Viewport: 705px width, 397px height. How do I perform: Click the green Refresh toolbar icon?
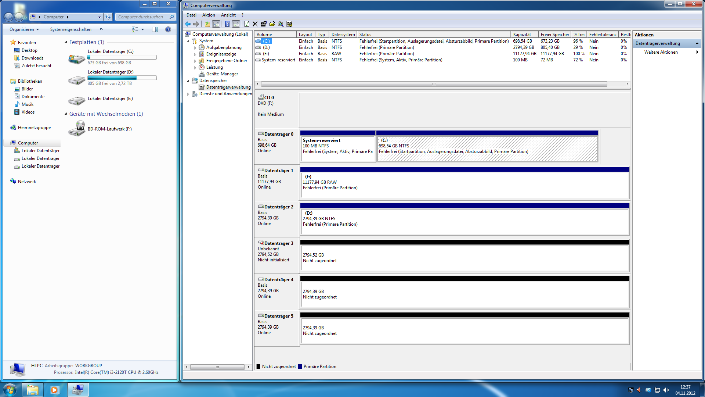click(x=247, y=24)
